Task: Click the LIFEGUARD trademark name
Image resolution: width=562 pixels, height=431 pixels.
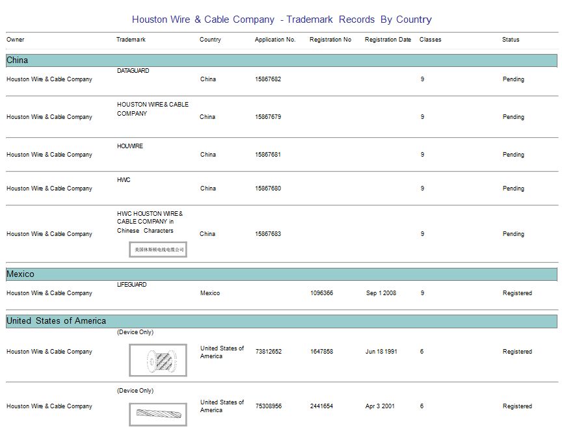Action: 131,285
